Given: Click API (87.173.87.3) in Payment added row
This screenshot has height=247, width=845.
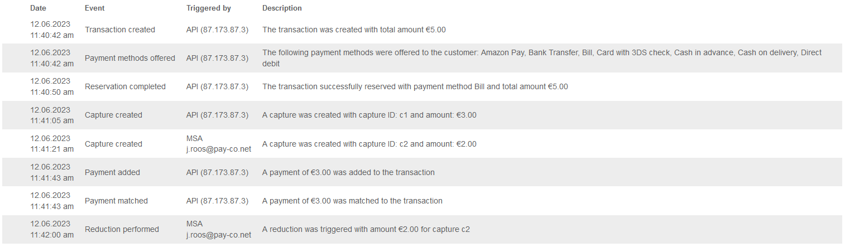Looking at the screenshot, I should (x=217, y=172).
